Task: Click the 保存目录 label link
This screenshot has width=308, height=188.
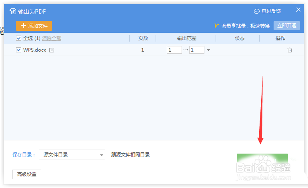Action: point(24,155)
